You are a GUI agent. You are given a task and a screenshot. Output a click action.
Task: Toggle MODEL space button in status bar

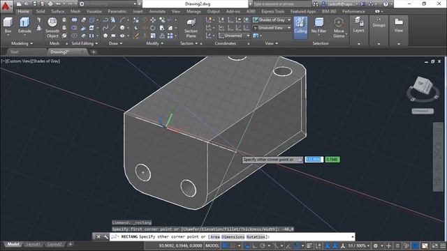[212, 245]
